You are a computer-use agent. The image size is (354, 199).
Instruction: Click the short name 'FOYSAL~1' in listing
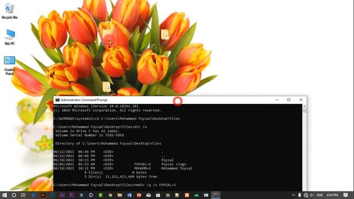[x=143, y=164]
